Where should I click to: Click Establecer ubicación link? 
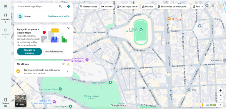[x=59, y=16]
